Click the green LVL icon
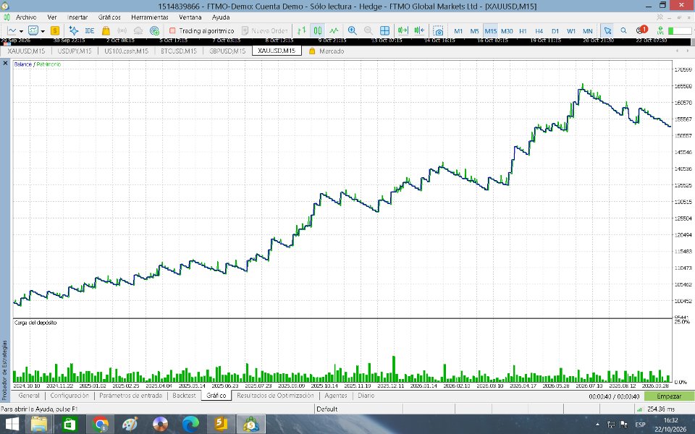The image size is (695, 434). pos(660,30)
